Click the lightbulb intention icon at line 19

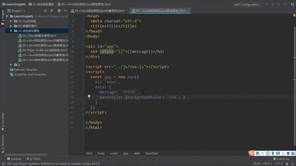click(89, 97)
